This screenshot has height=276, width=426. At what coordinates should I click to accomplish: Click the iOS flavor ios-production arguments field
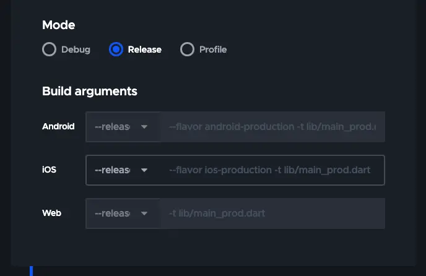click(272, 170)
